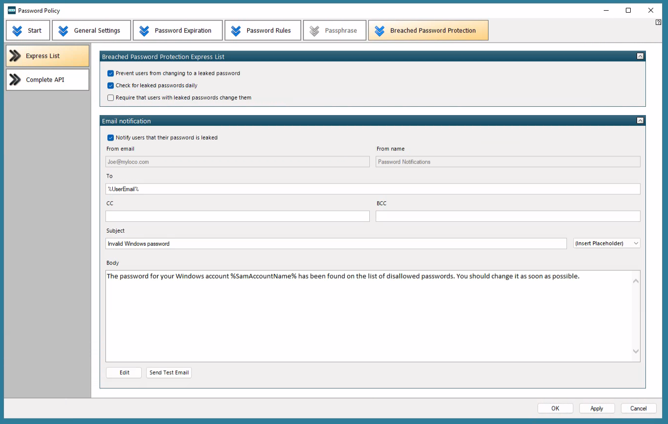This screenshot has width=668, height=424.
Task: Click the Subject field
Action: 336,243
